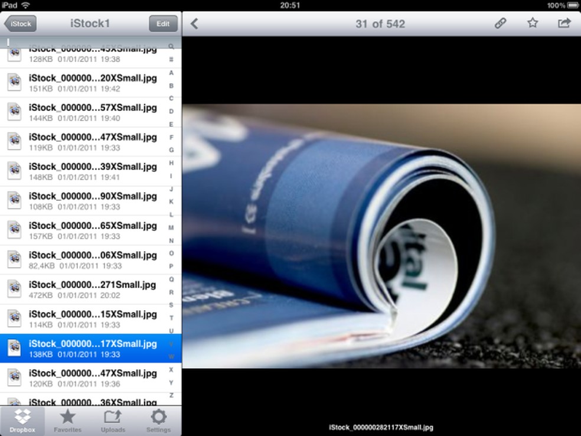Tap the '31 of 542' counter title

(380, 24)
